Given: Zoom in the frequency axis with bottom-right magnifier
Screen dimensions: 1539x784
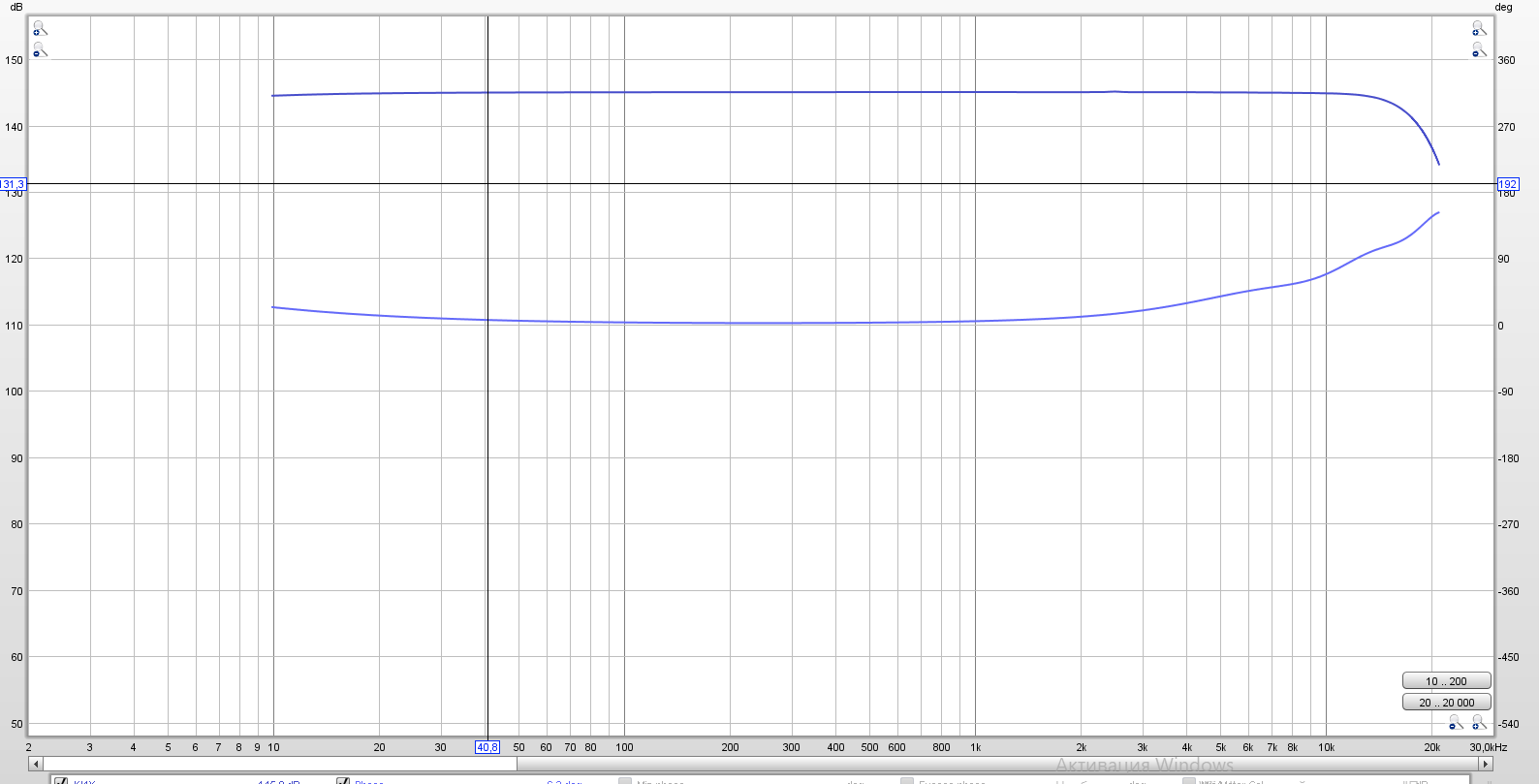Looking at the screenshot, I should point(1479,722).
